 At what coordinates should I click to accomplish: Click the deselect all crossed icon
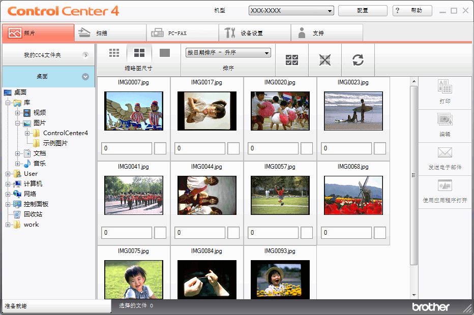325,60
